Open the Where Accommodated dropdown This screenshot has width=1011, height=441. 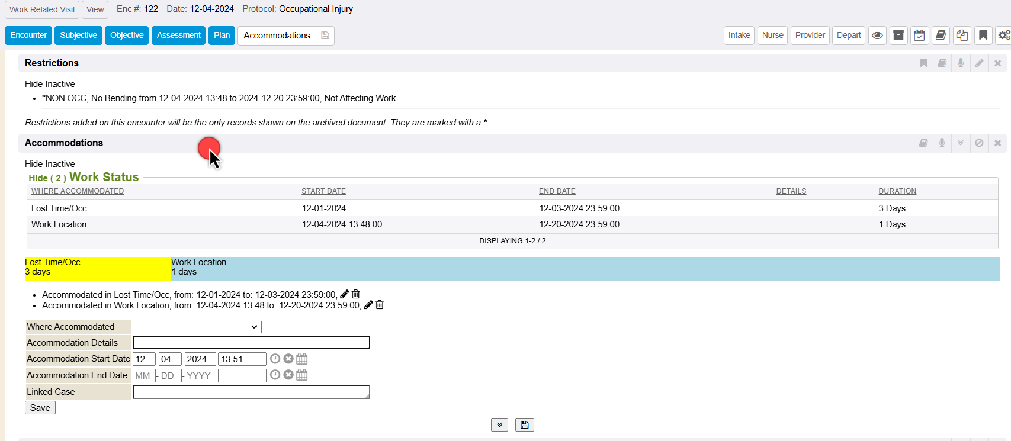coord(197,327)
